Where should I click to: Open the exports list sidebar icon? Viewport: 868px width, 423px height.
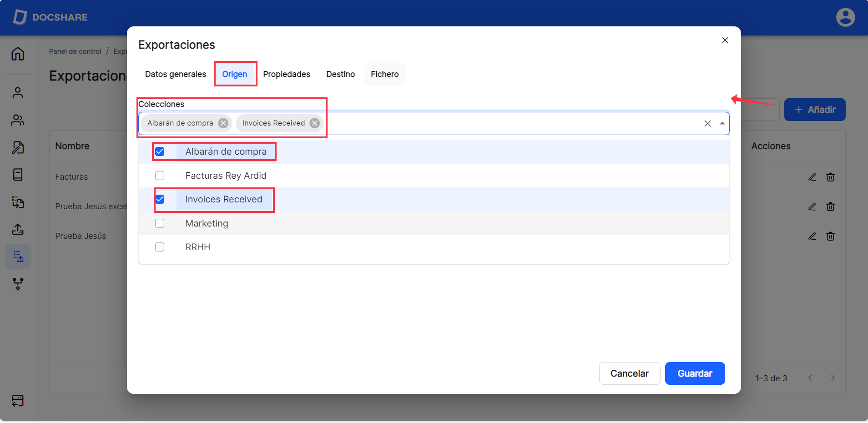click(x=18, y=257)
